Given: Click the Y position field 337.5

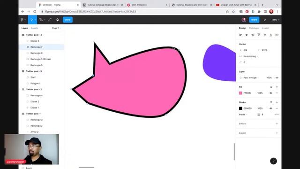Looking at the screenshot, I should tap(265, 50).
